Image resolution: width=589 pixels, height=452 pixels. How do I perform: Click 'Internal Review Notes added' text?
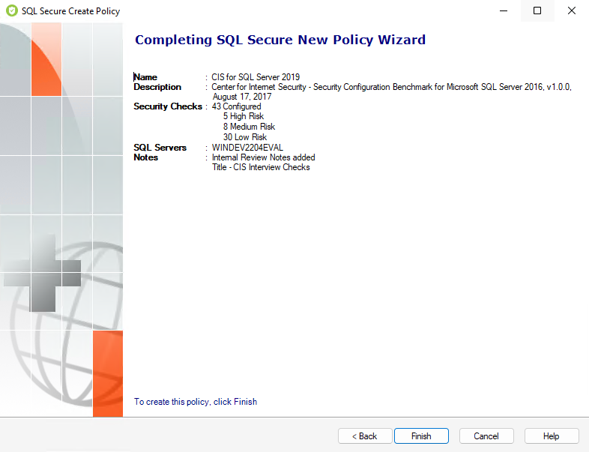(263, 157)
